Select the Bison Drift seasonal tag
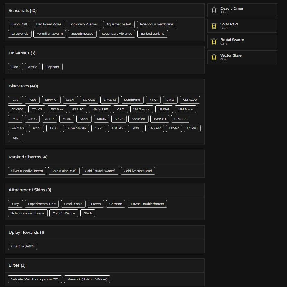Viewport: 287px width, 287px height. [19, 24]
